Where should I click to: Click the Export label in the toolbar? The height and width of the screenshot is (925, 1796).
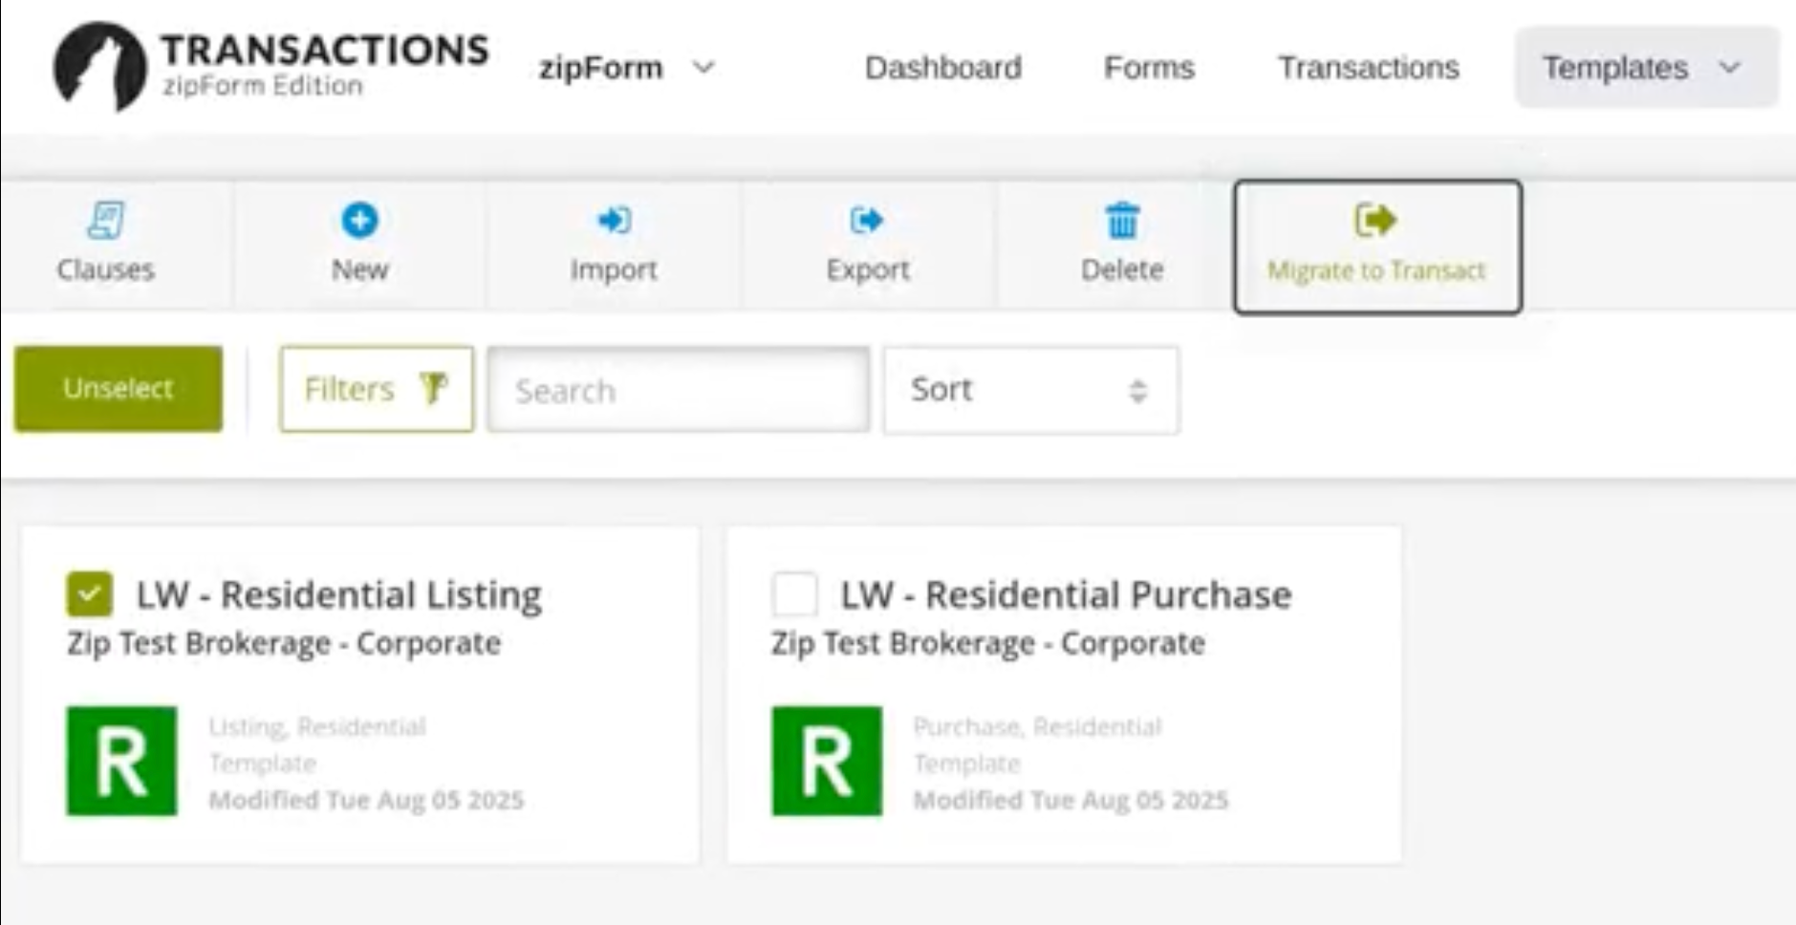(x=868, y=270)
